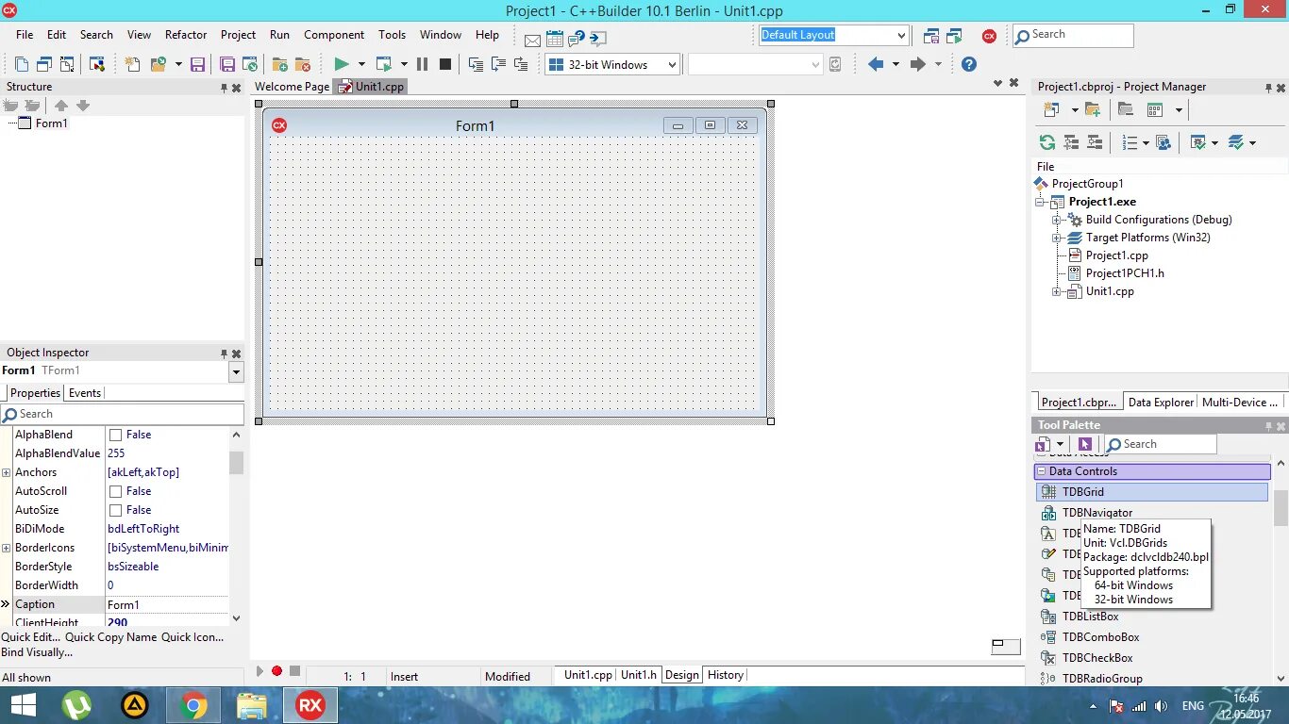Expand the Anchors property
The width and height of the screenshot is (1289, 724).
[x=7, y=472]
